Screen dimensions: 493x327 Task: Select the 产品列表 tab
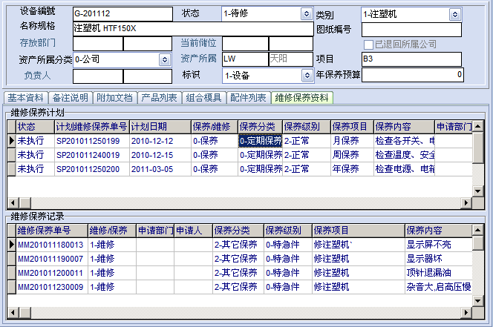coord(159,98)
